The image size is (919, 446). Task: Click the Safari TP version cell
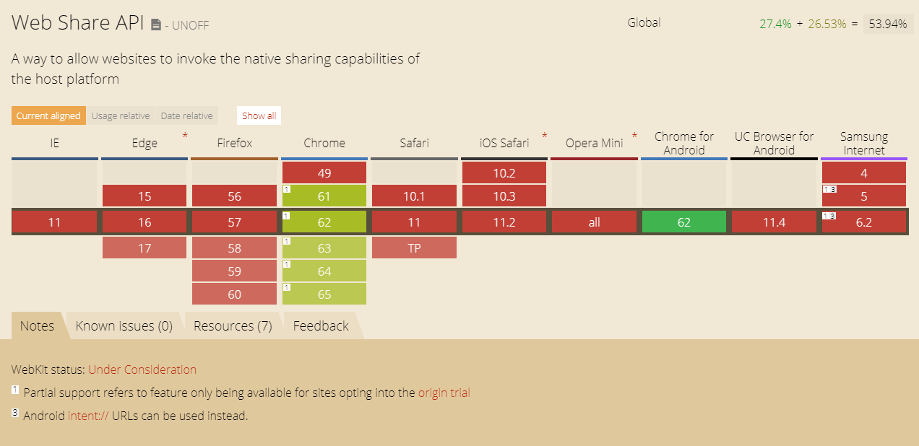414,247
